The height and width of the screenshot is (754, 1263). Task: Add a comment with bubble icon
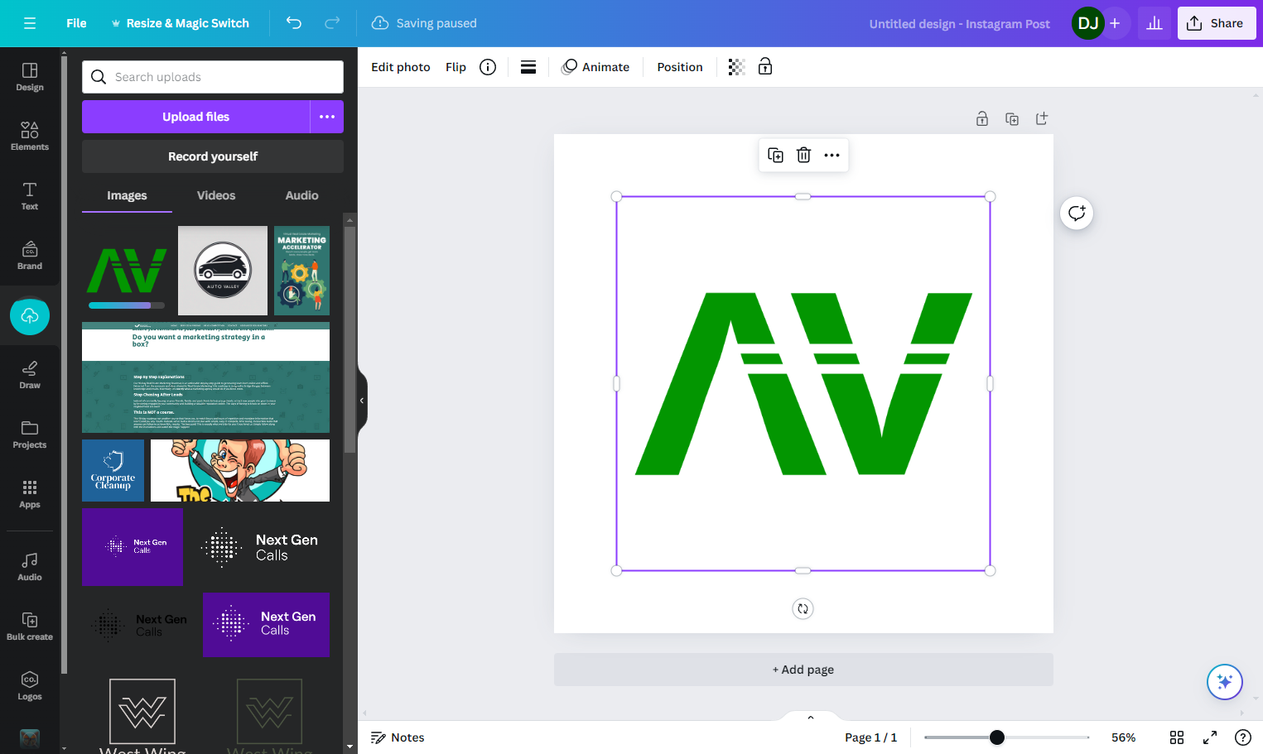pos(1077,214)
